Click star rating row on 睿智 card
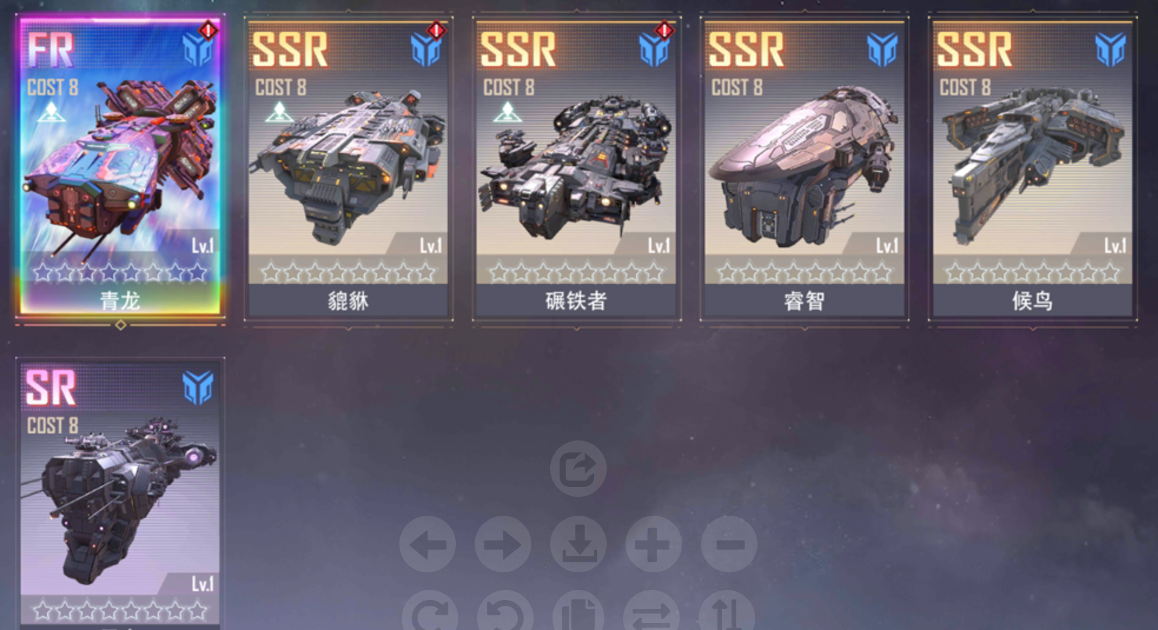The height and width of the screenshot is (630, 1158). tap(804, 272)
